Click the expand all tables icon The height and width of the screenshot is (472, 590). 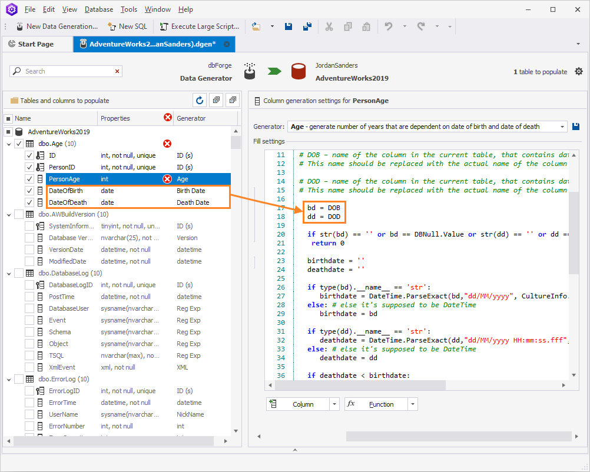[x=216, y=100]
